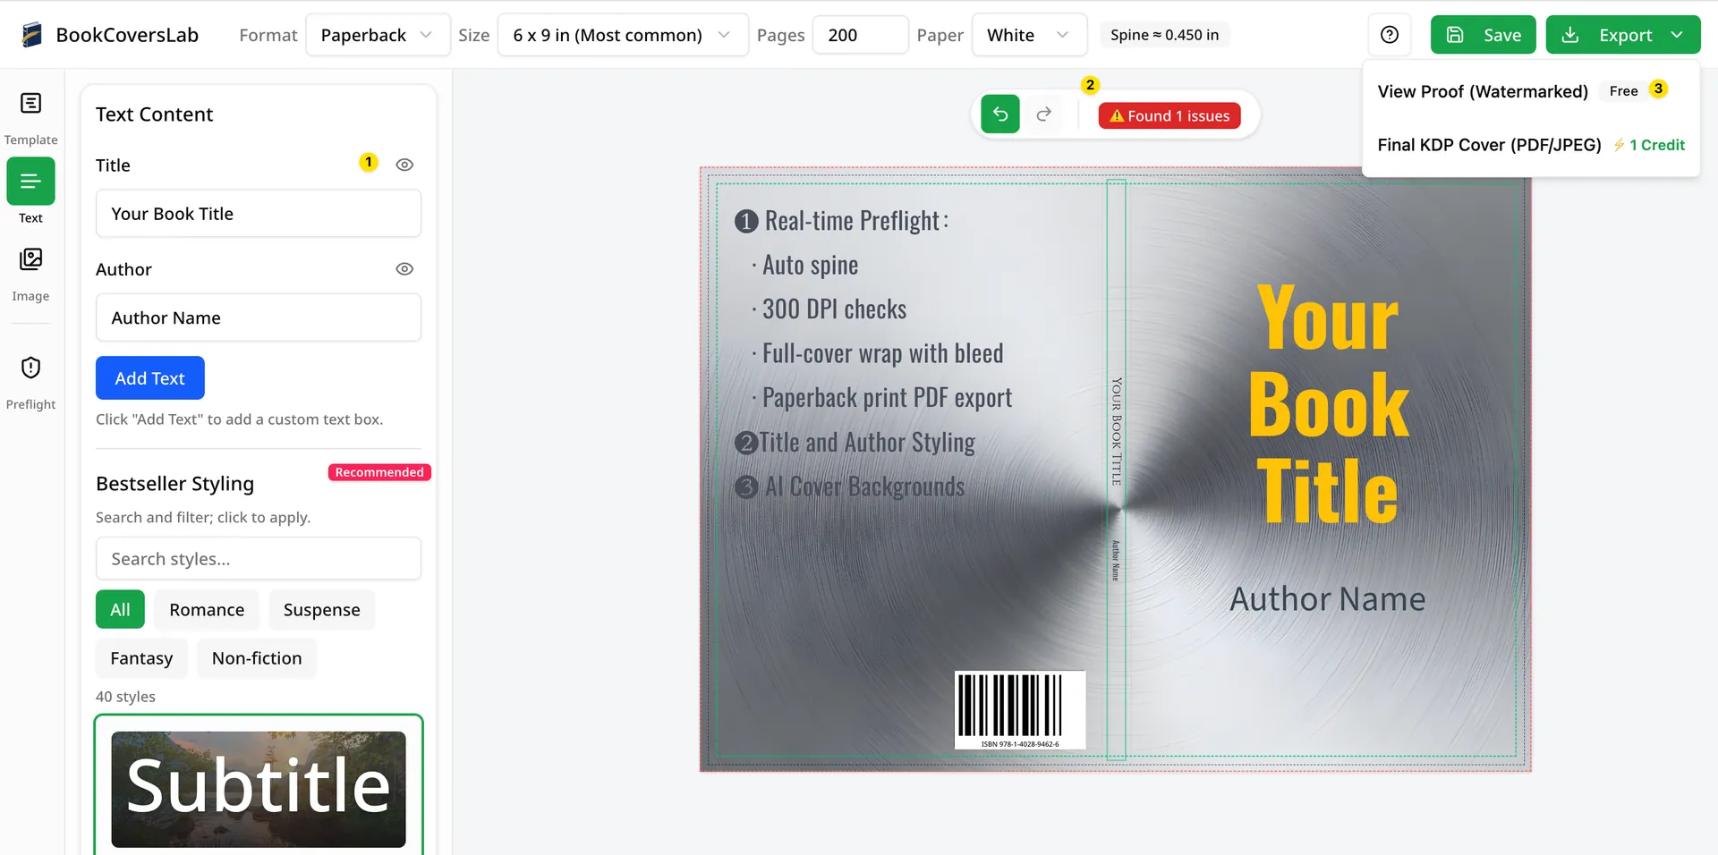Image resolution: width=1718 pixels, height=855 pixels.
Task: Open the Size 6 x 9 in dropdown
Action: [623, 35]
